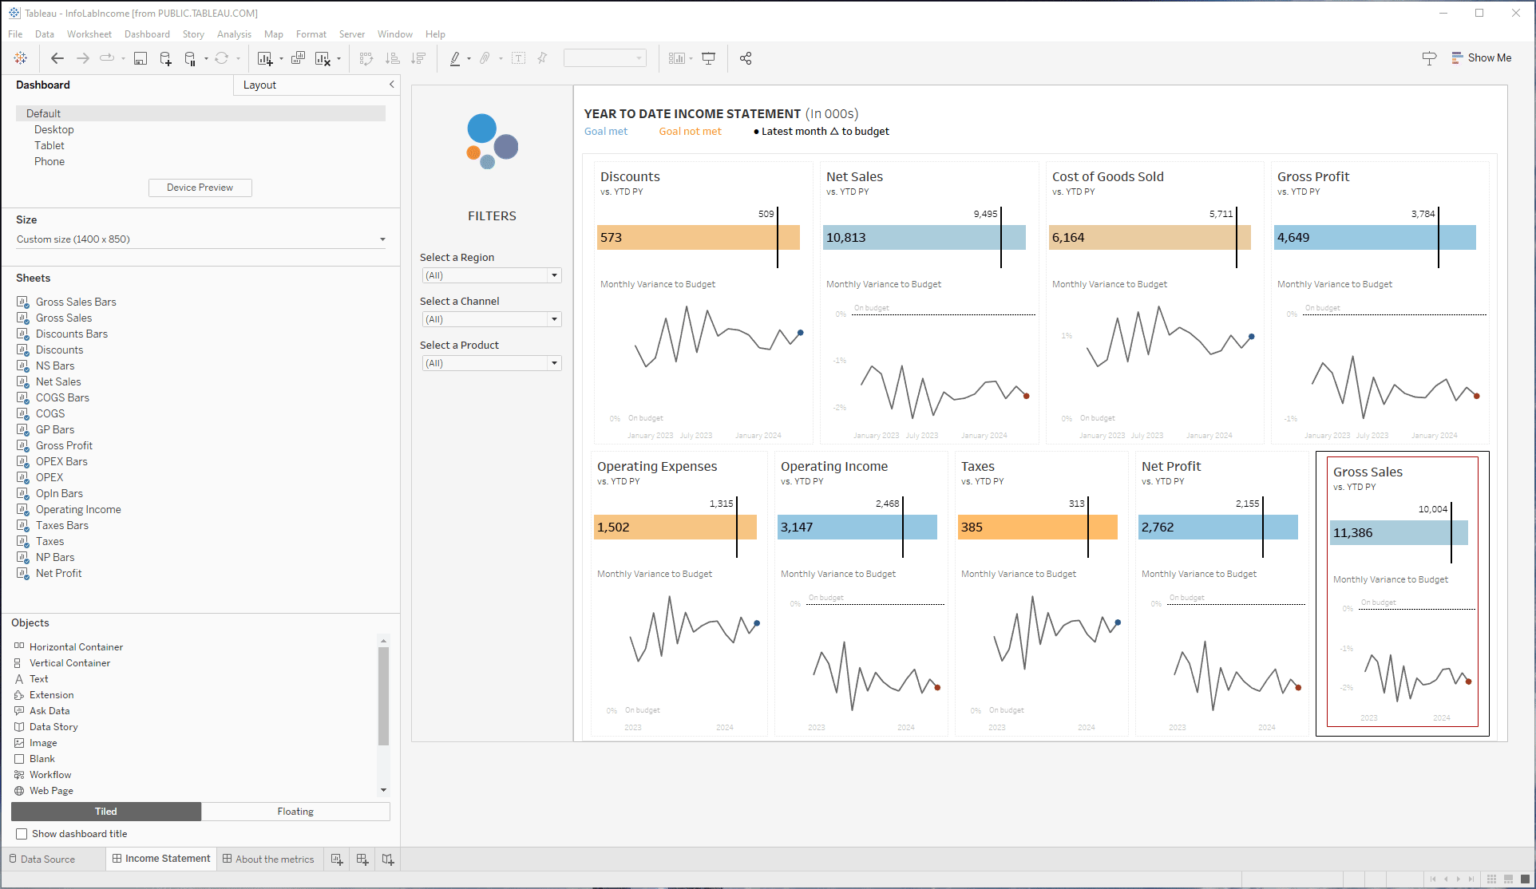
Task: Click the Device Preview button
Action: tap(200, 188)
